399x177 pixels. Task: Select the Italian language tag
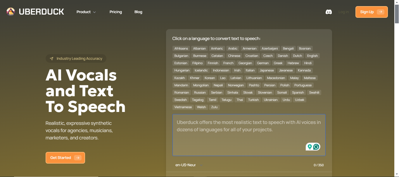pos(250,70)
